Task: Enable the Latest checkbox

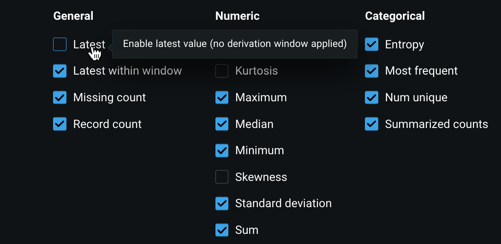Action: [60, 45]
